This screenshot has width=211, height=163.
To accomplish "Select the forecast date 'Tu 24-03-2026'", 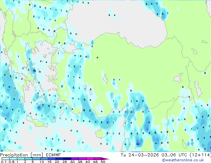I will coord(140,155).
